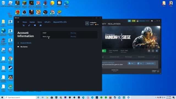176x99 pixels.
Task: Show the key for STEEP
Action: tap(73, 33)
